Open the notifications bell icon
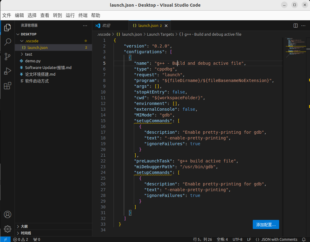 coord(304,240)
